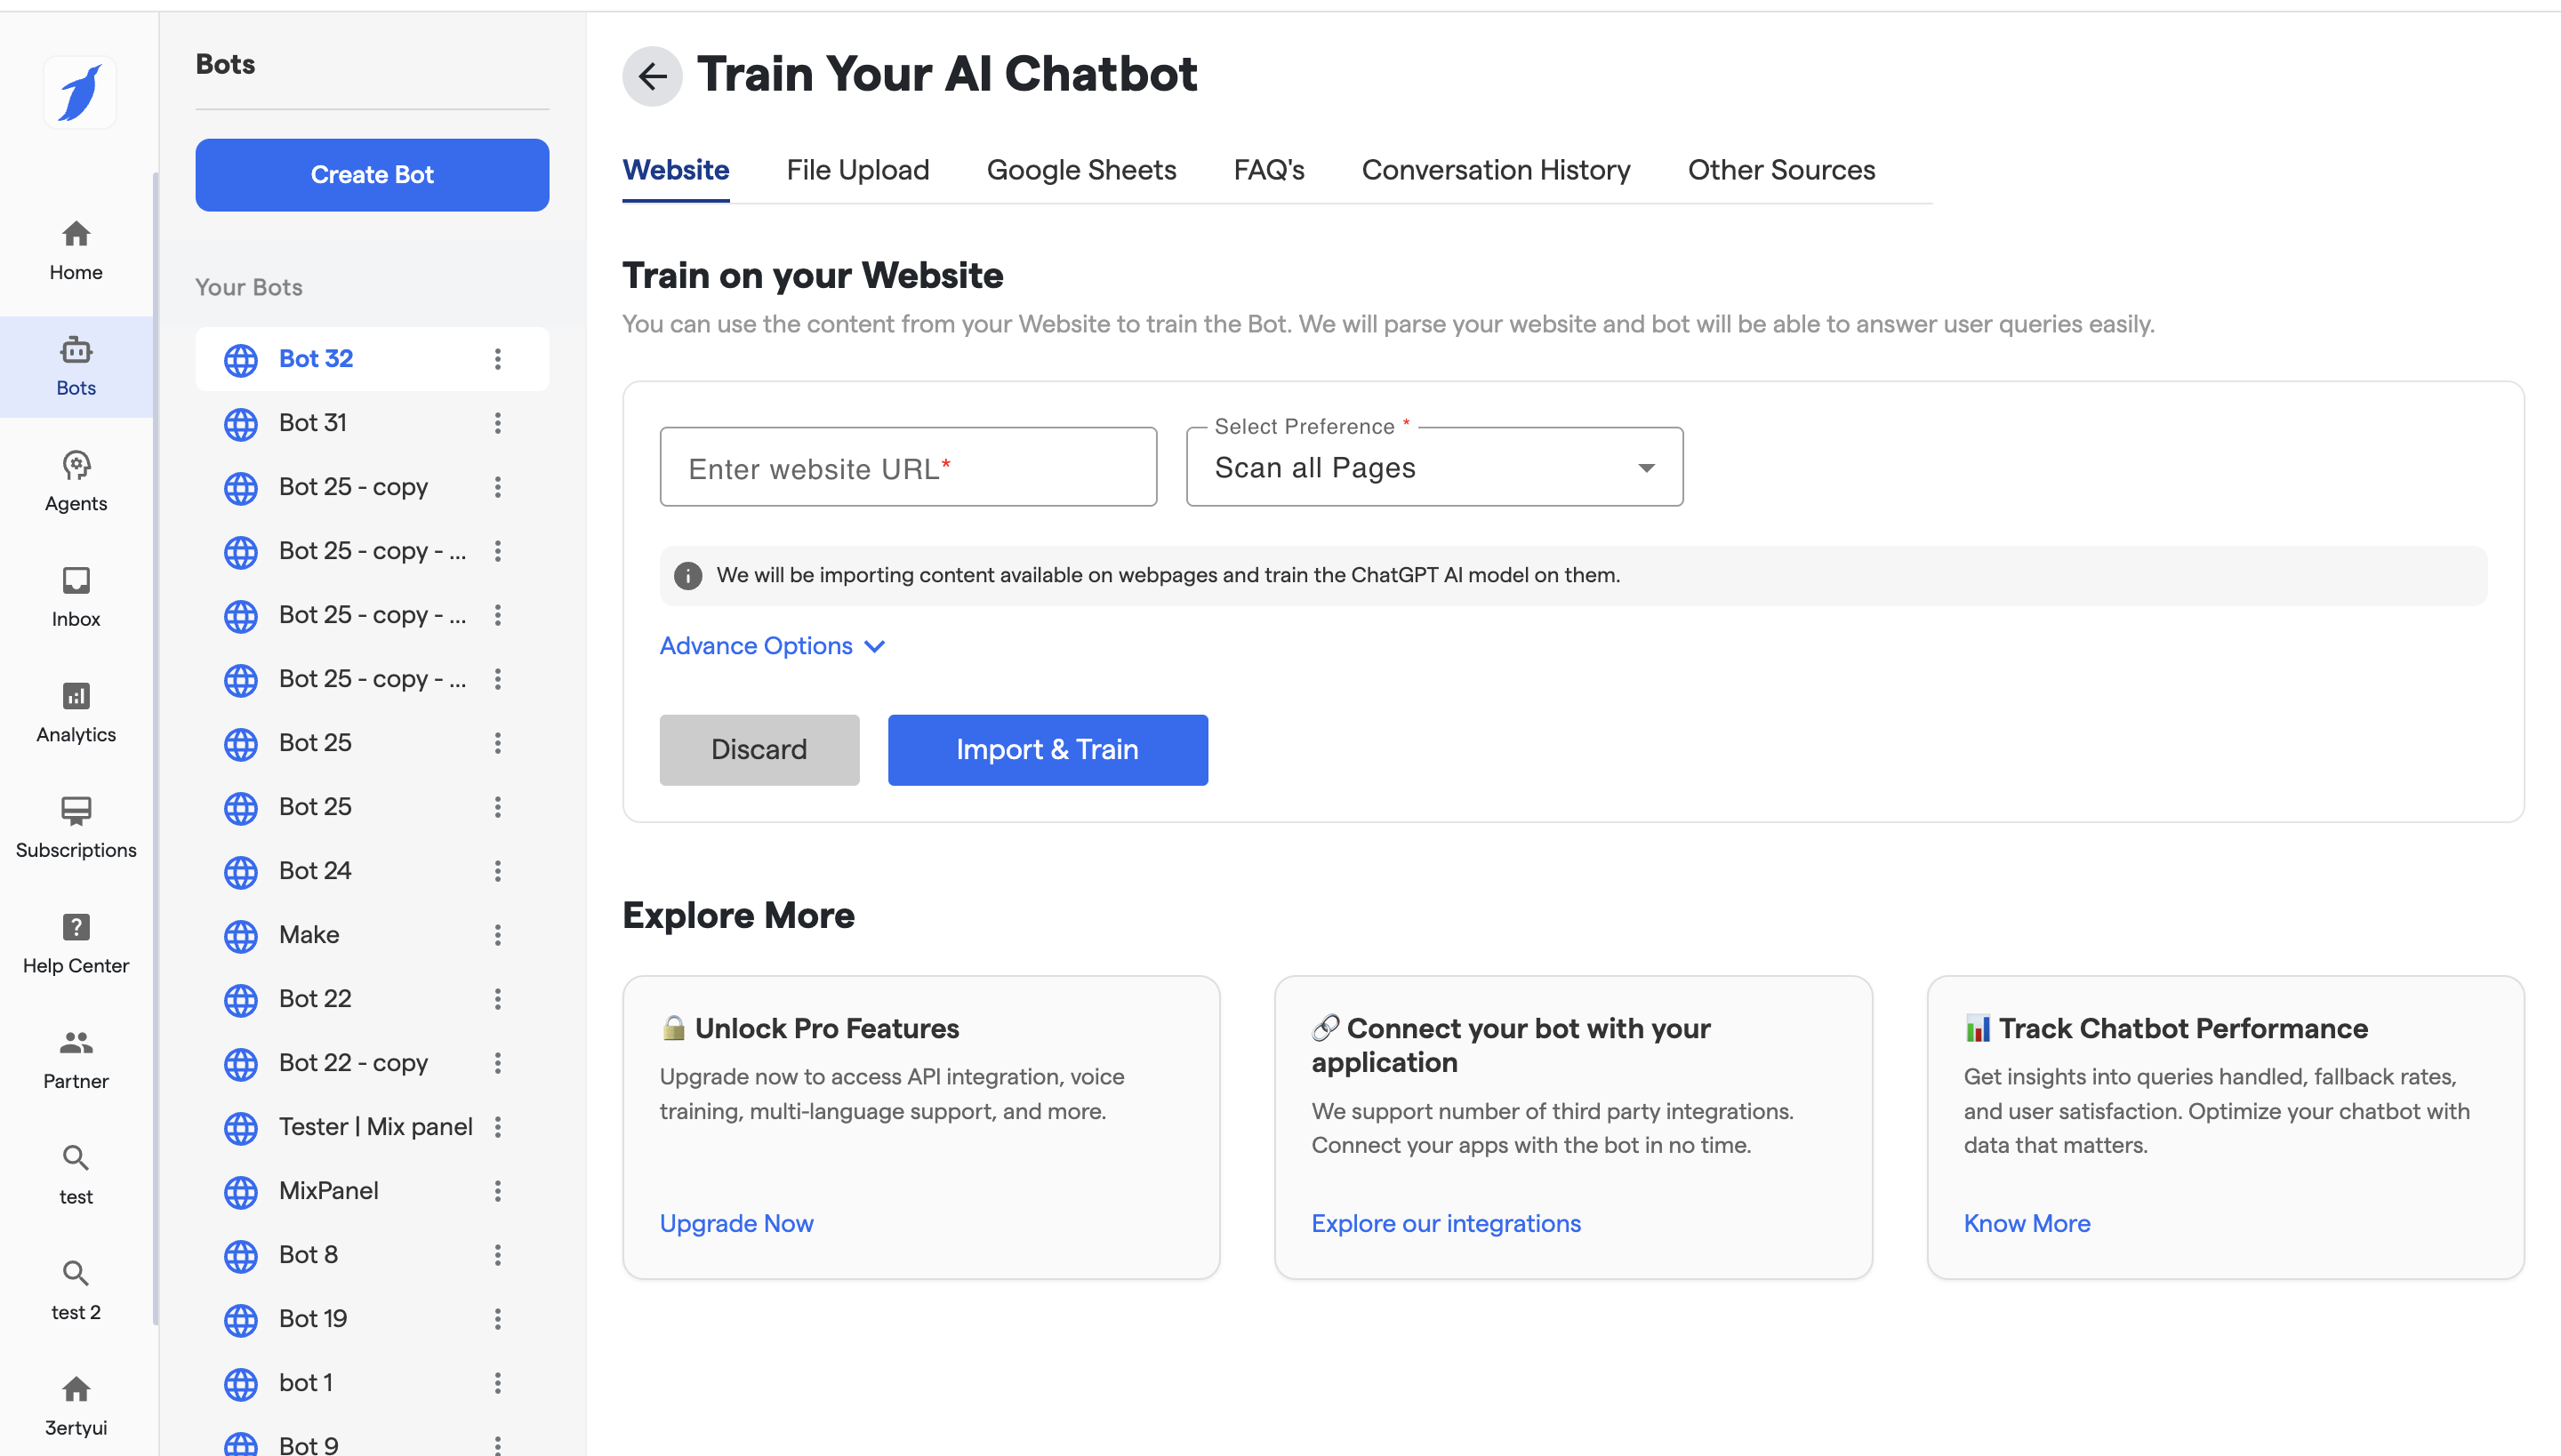This screenshot has height=1456, width=2561.
Task: Click the Upgrade Now link
Action: (736, 1223)
